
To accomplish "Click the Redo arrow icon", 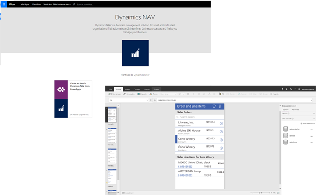I will [x=295, y=89].
